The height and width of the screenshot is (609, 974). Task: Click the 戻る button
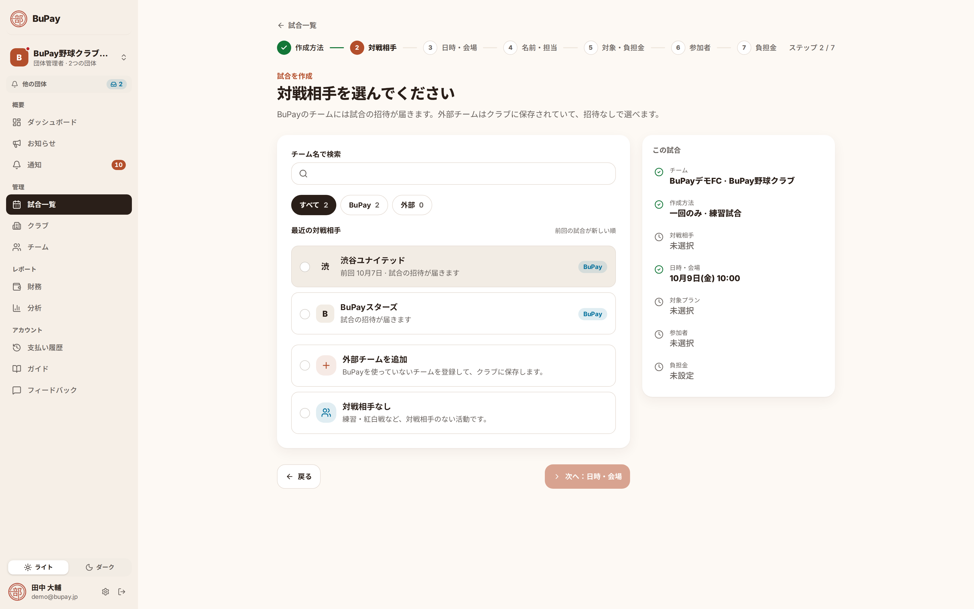(x=299, y=477)
